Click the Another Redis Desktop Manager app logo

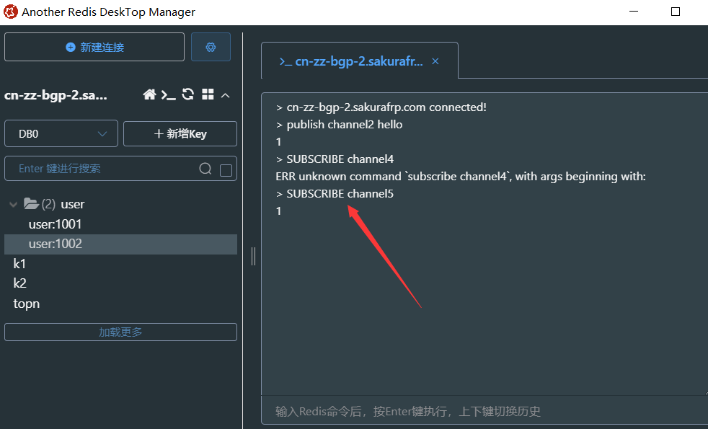[x=11, y=12]
